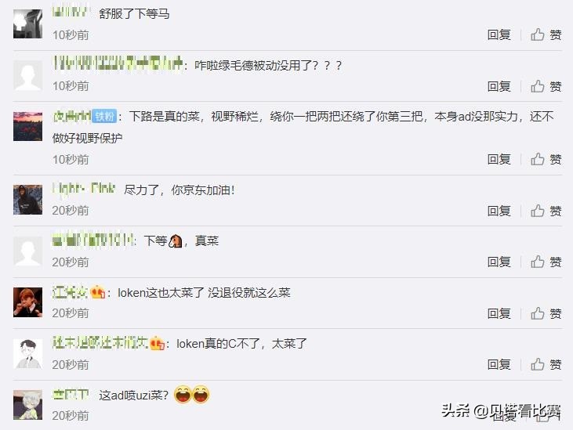The image size is (573, 430).
Task: Thumbs up the '下等马，真菜' comment
Action: (x=546, y=262)
